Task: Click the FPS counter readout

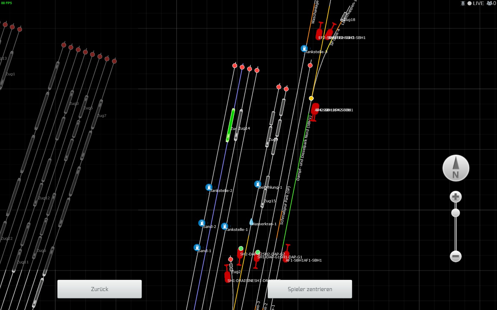Action: pyautogui.click(x=7, y=3)
